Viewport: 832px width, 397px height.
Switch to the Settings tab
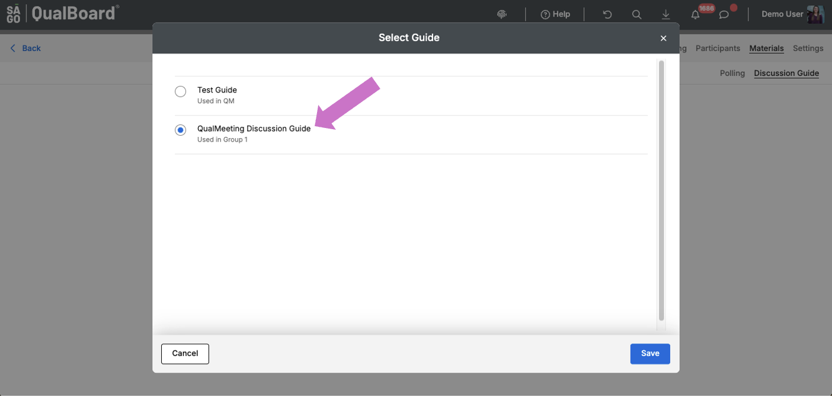[808, 49]
